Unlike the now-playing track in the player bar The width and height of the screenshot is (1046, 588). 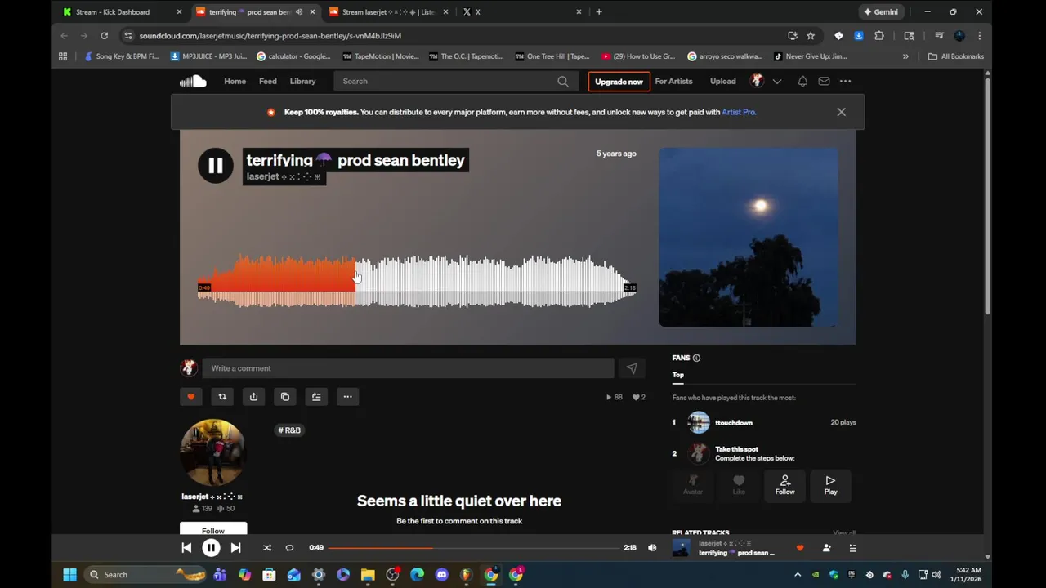coord(800,548)
